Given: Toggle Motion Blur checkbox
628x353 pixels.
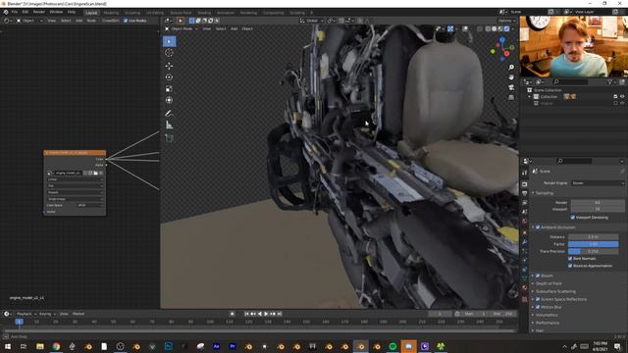Looking at the screenshot, I should (x=538, y=307).
